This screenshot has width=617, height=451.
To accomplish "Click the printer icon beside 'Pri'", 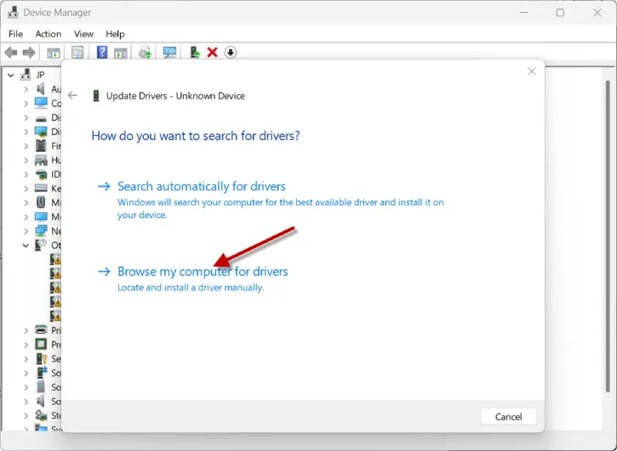I will click(41, 330).
